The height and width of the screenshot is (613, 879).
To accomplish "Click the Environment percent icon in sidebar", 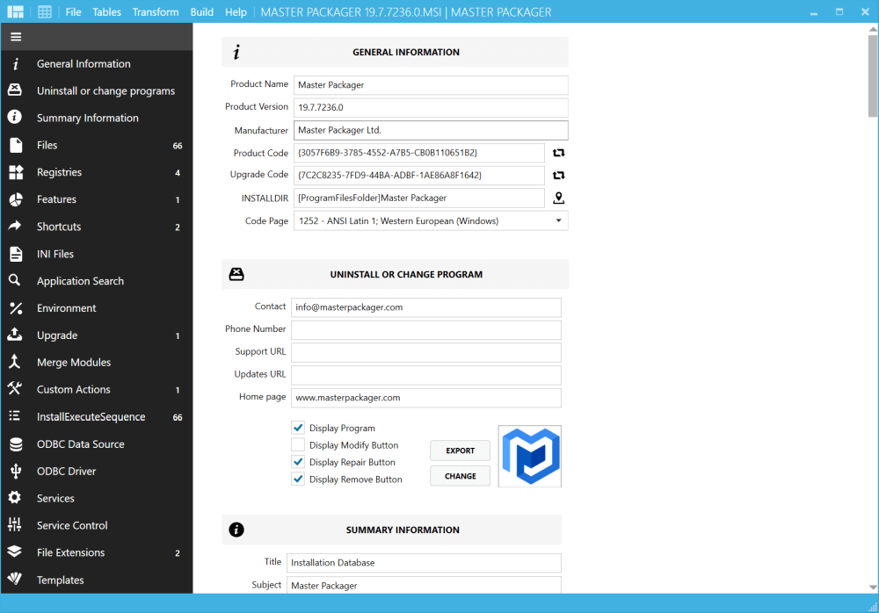I will coord(16,308).
